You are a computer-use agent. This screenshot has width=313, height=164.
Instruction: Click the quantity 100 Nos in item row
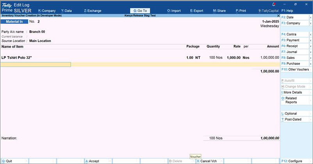point(216,58)
